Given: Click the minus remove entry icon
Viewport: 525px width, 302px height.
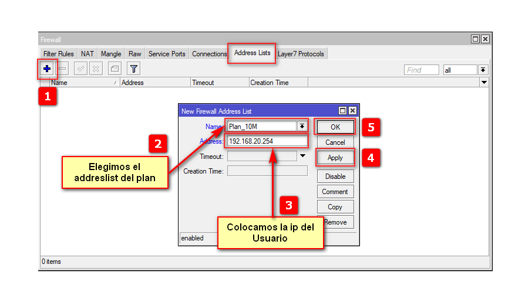Looking at the screenshot, I should coord(63,69).
